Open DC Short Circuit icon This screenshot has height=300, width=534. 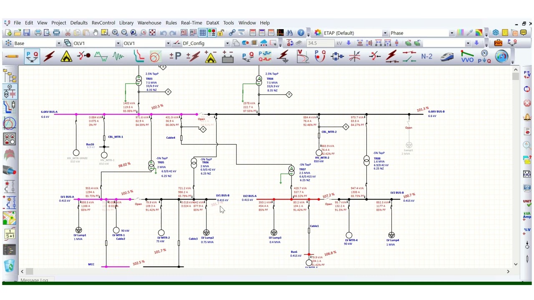click(x=192, y=56)
